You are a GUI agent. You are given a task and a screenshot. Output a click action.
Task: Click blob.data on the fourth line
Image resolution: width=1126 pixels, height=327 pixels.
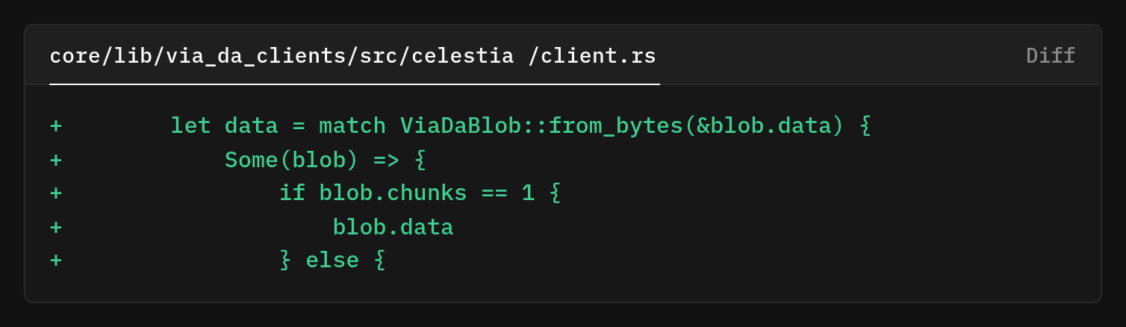point(393,227)
